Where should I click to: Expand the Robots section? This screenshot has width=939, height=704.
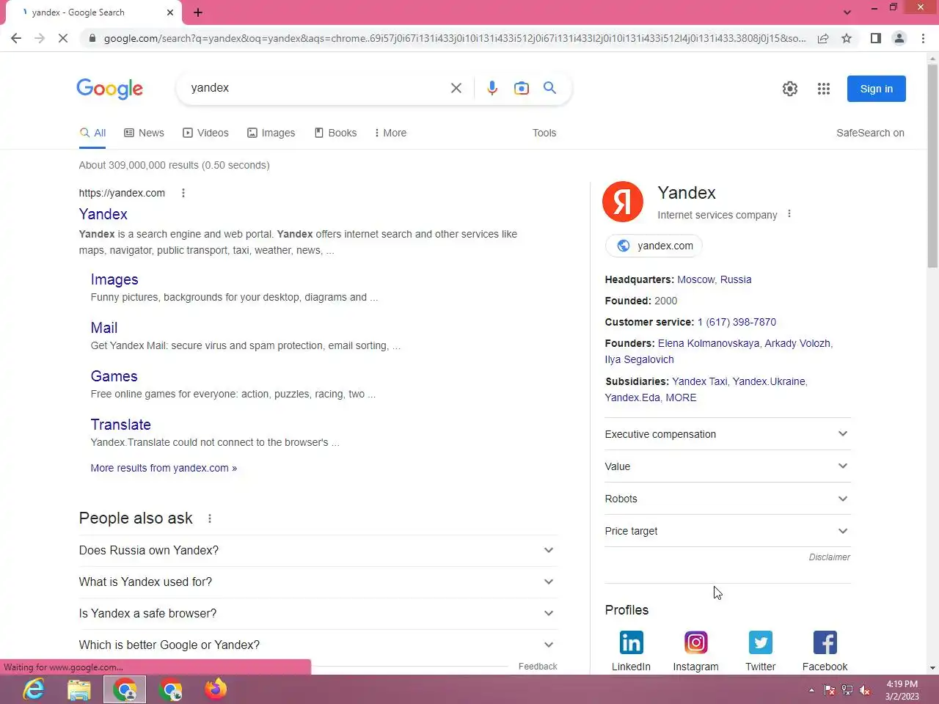pos(728,499)
